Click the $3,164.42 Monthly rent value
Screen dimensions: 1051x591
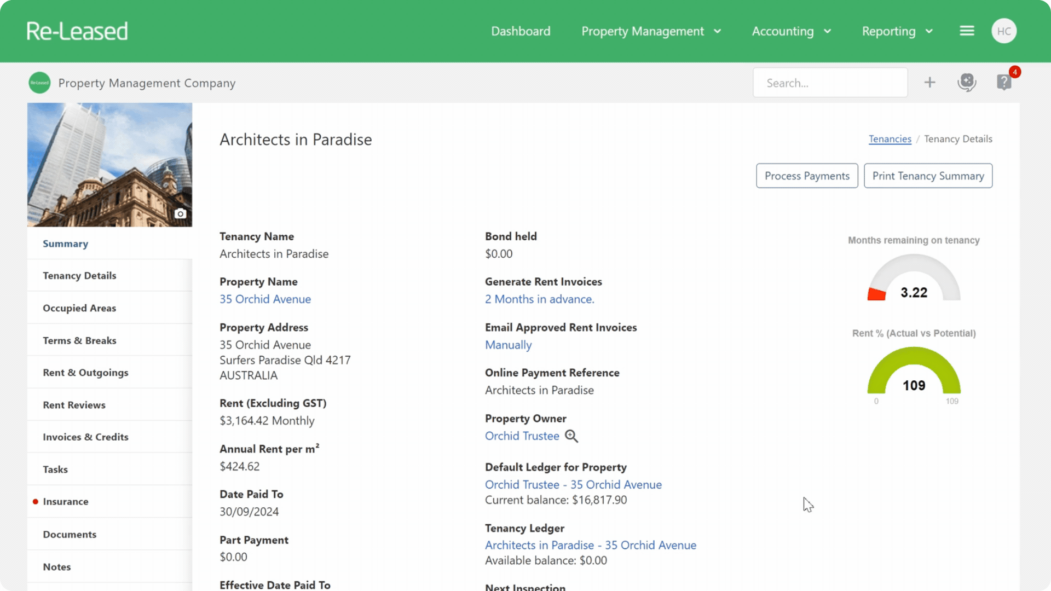[267, 421]
